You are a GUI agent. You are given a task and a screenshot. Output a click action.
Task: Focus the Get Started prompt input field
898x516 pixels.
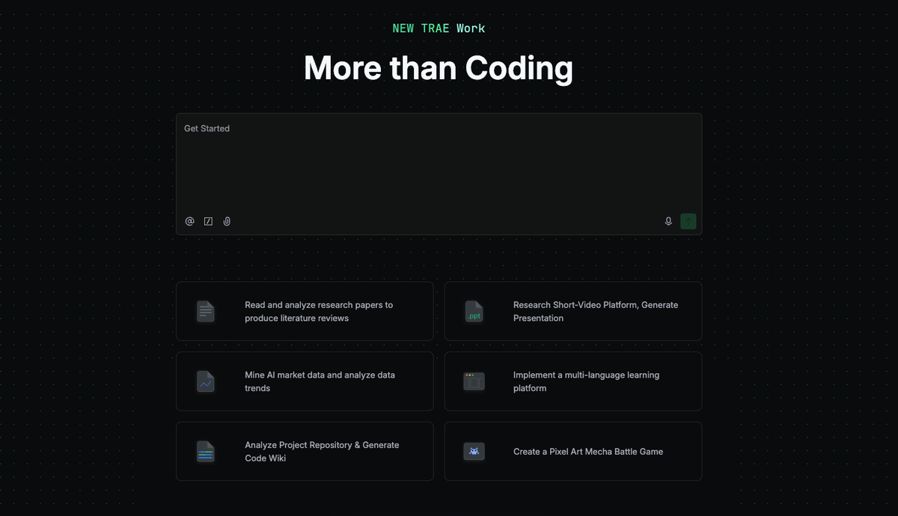coord(439,174)
